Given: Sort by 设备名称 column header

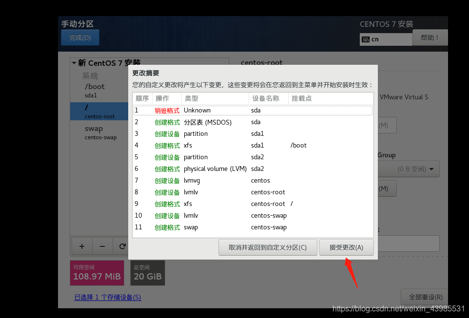Looking at the screenshot, I should 268,98.
